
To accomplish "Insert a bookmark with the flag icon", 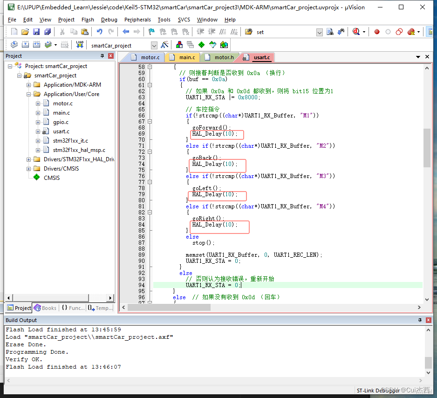I will [151, 32].
